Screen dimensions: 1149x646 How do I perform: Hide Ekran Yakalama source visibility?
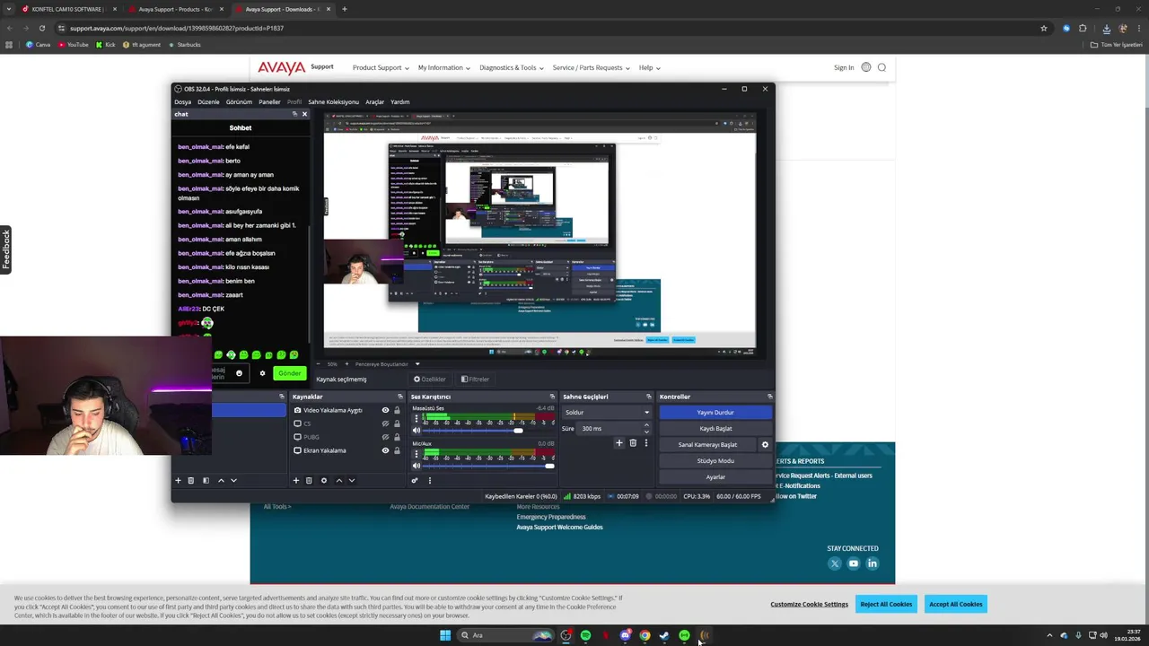pos(385,450)
